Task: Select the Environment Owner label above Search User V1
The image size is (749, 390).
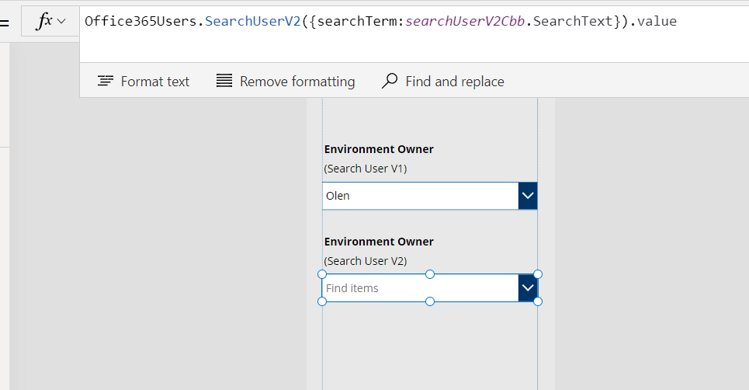Action: tap(379, 149)
